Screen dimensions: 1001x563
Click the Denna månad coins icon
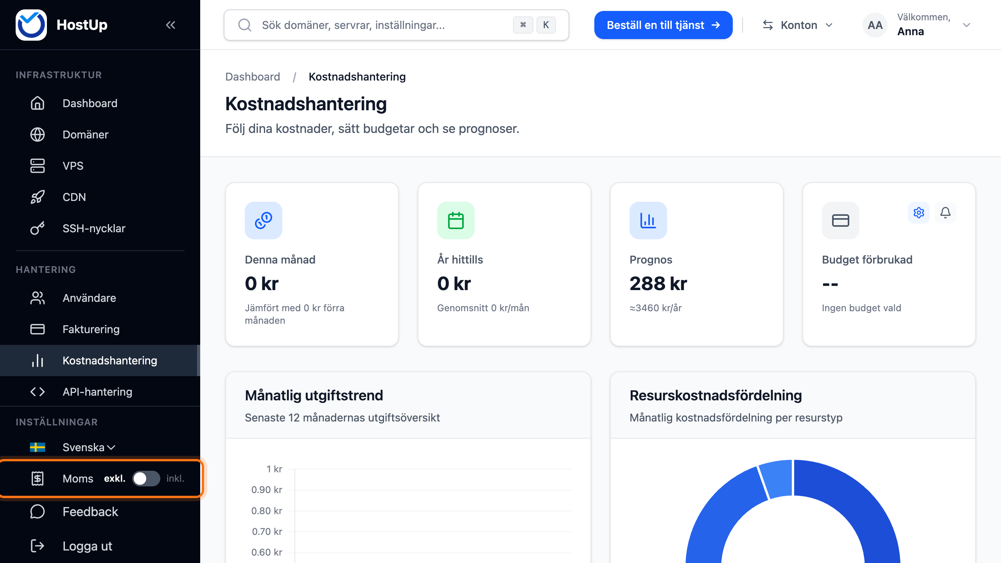point(264,221)
